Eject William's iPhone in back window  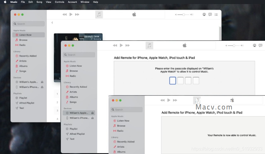tap(42, 87)
